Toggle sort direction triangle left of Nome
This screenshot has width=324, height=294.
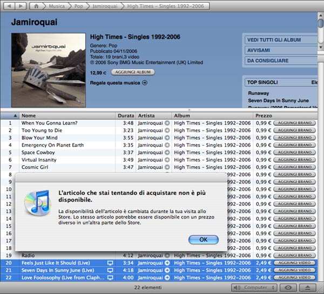tap(15, 115)
